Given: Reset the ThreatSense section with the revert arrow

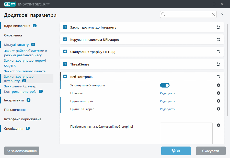Looking at the screenshot, I should click(218, 64).
